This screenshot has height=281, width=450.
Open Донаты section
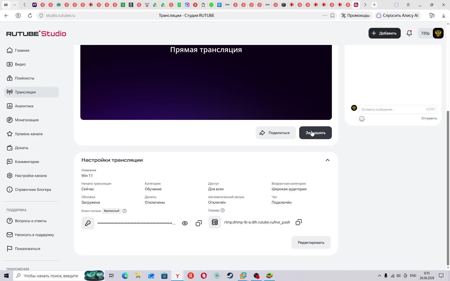[32, 148]
